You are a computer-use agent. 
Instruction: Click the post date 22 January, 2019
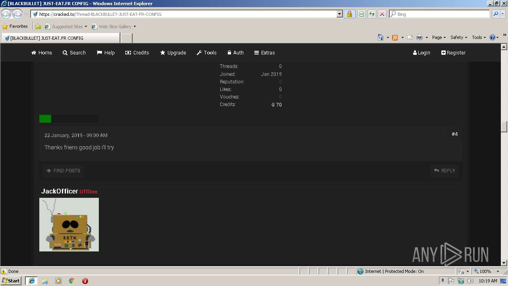(x=63, y=135)
